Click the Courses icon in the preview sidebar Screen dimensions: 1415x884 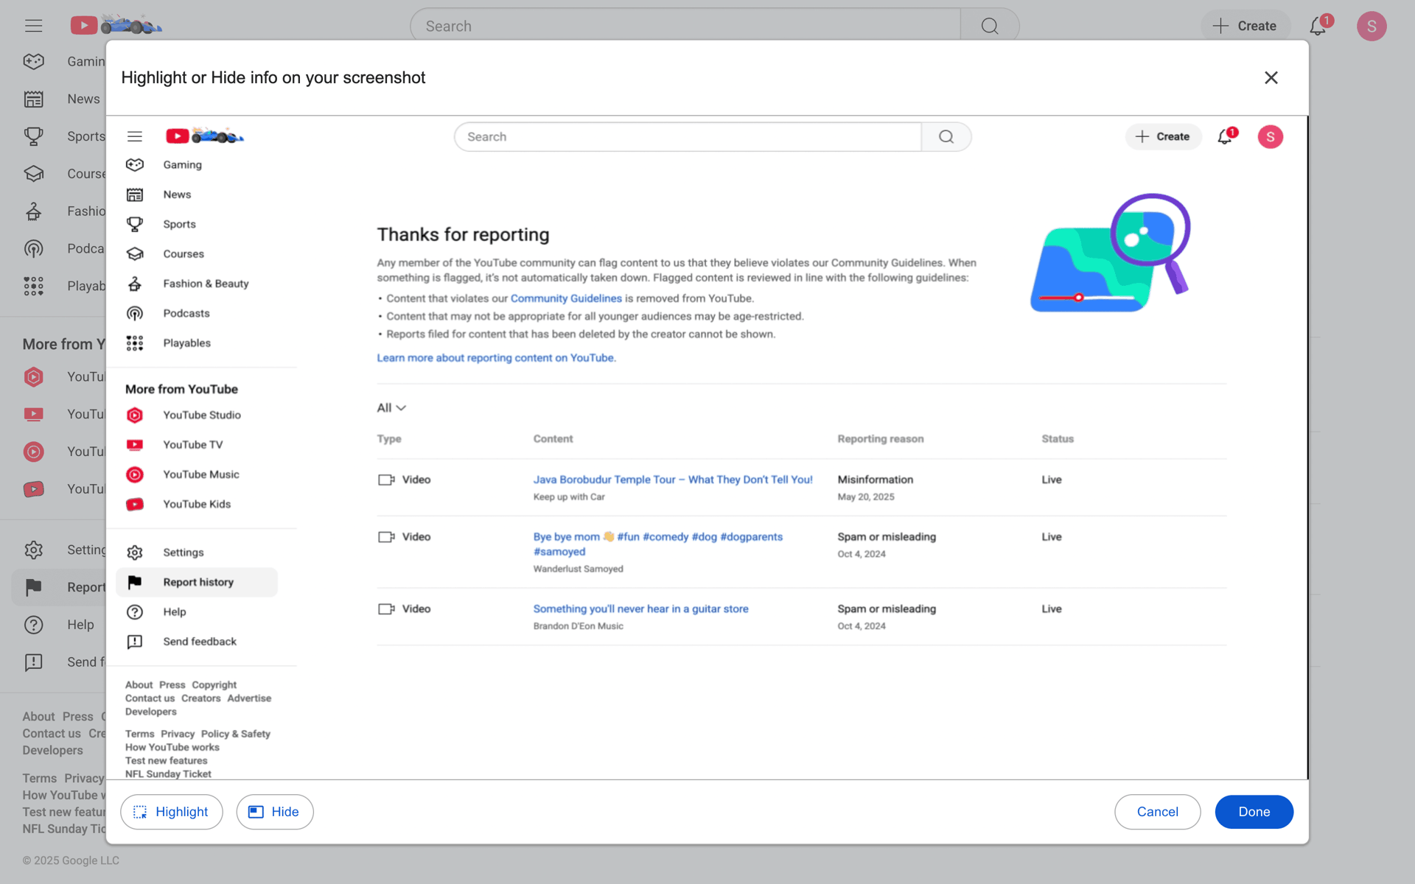pyautogui.click(x=135, y=254)
